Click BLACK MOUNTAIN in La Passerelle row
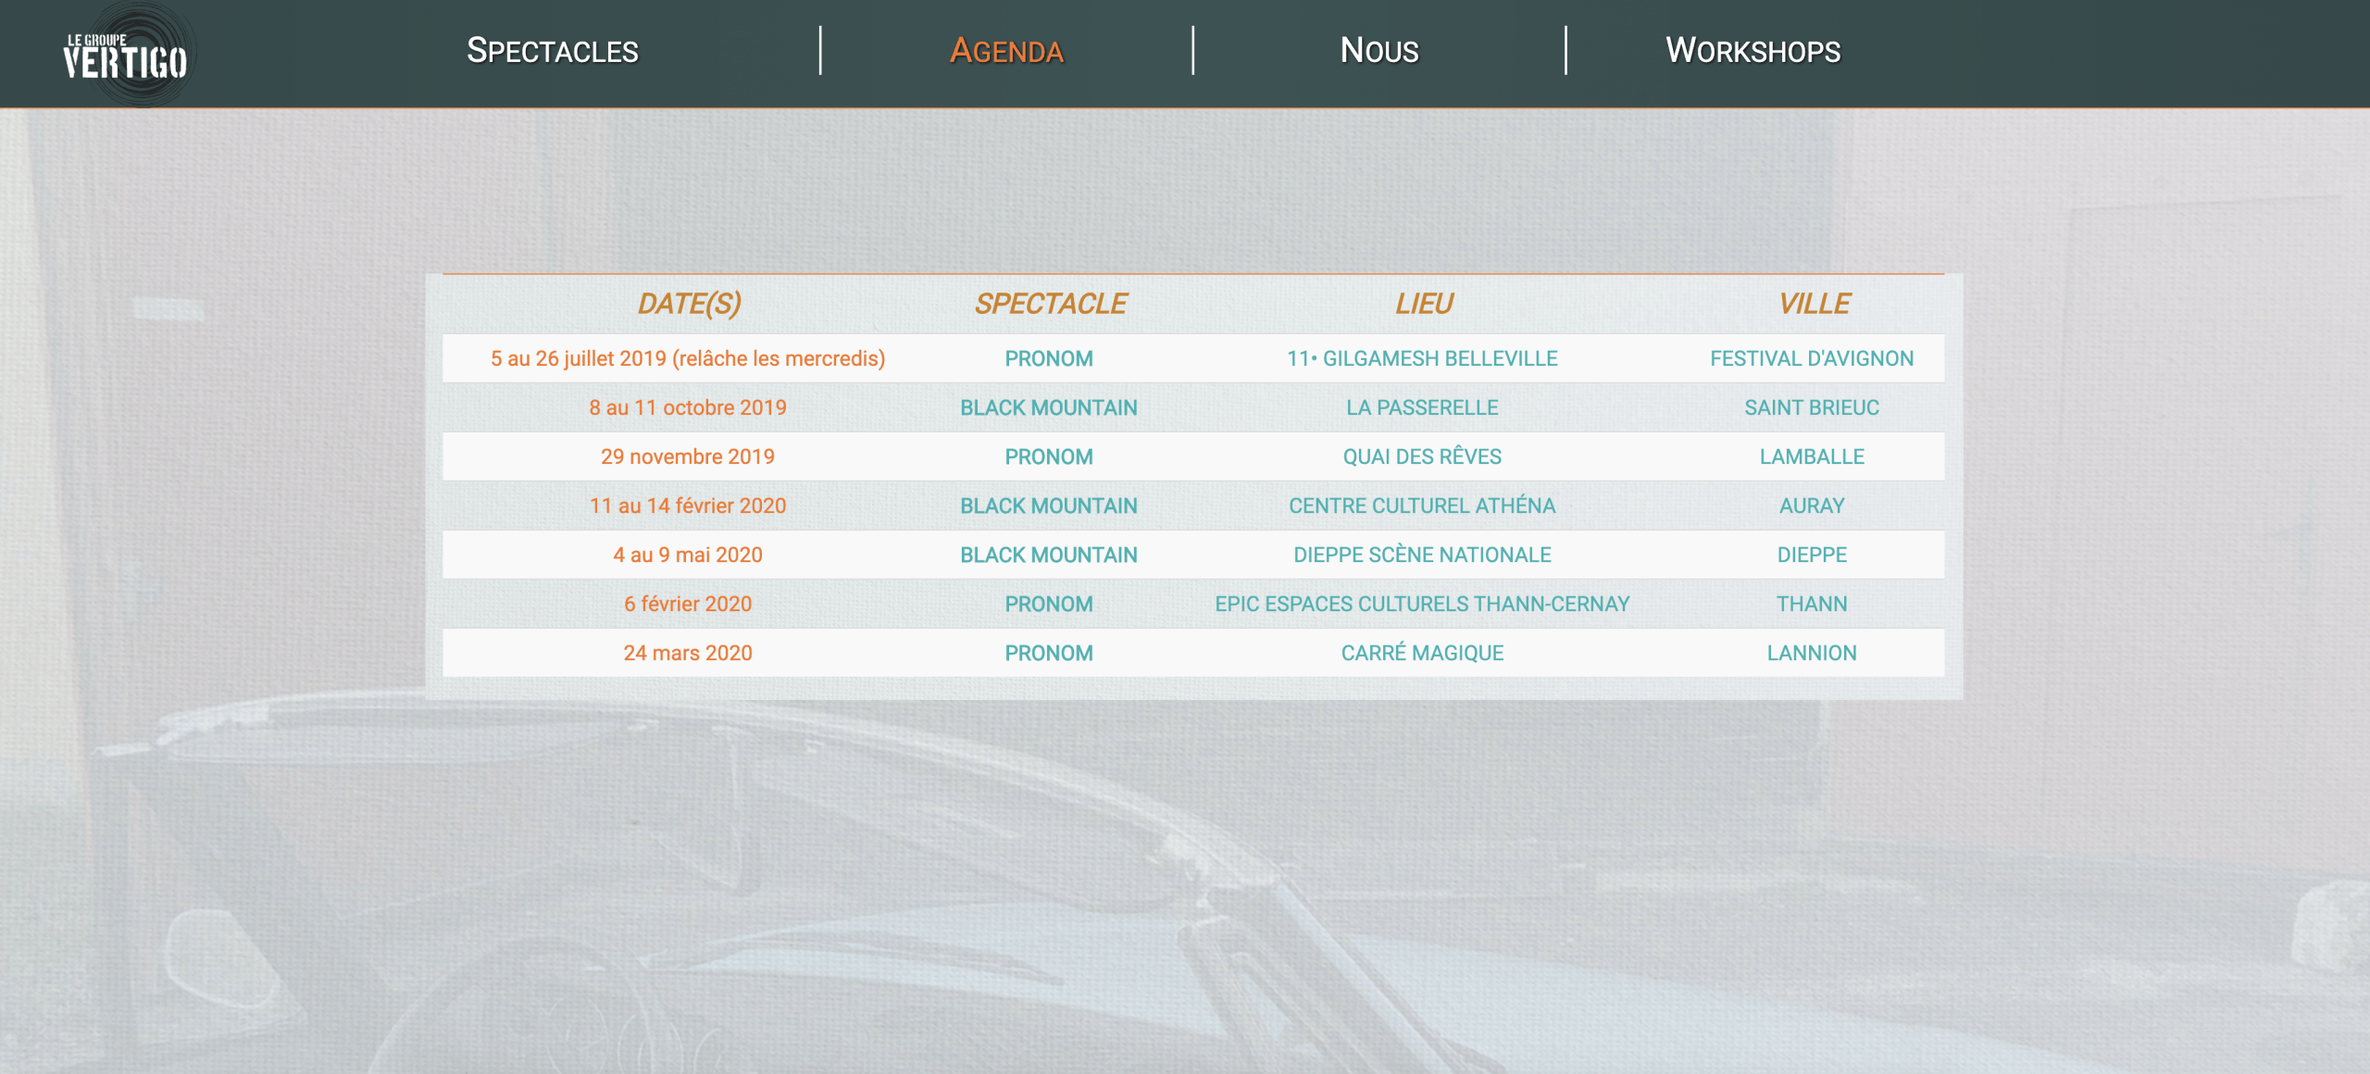Screen dimensions: 2370x1074 [1049, 407]
